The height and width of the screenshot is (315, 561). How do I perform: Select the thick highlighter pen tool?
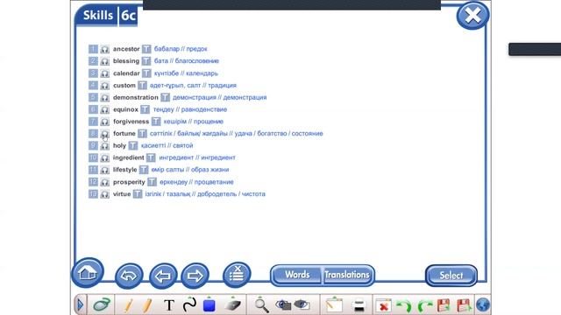[147, 305]
